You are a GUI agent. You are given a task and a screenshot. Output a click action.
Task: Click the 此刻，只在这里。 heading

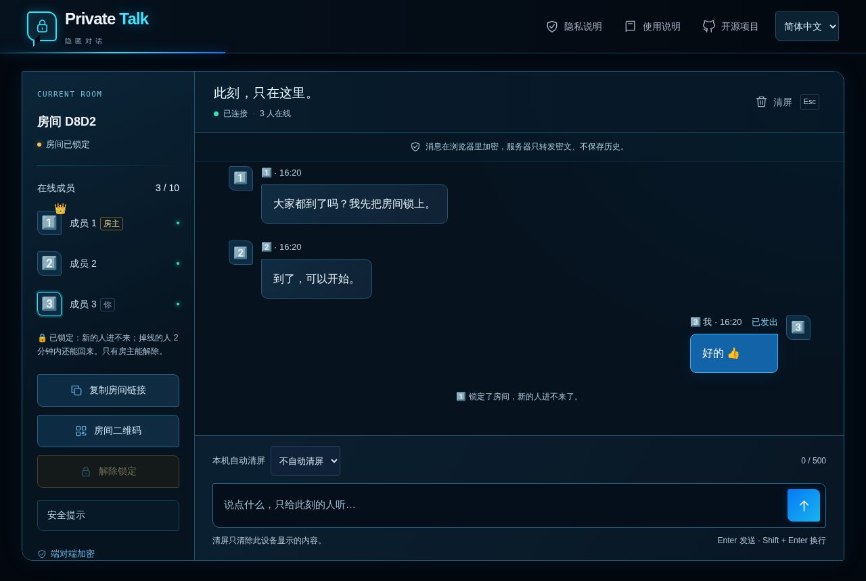pos(266,93)
